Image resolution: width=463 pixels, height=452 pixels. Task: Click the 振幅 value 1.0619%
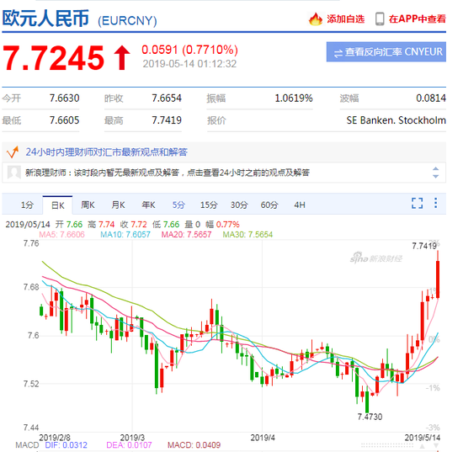(x=294, y=98)
